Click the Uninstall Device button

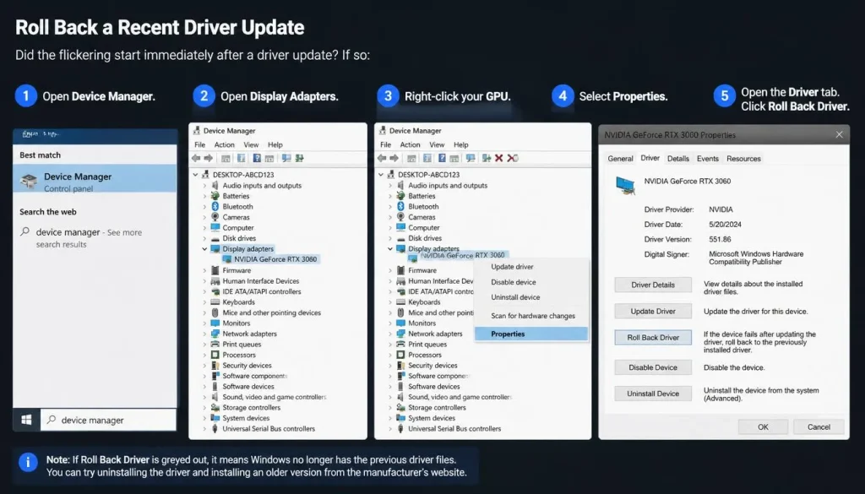click(x=653, y=394)
